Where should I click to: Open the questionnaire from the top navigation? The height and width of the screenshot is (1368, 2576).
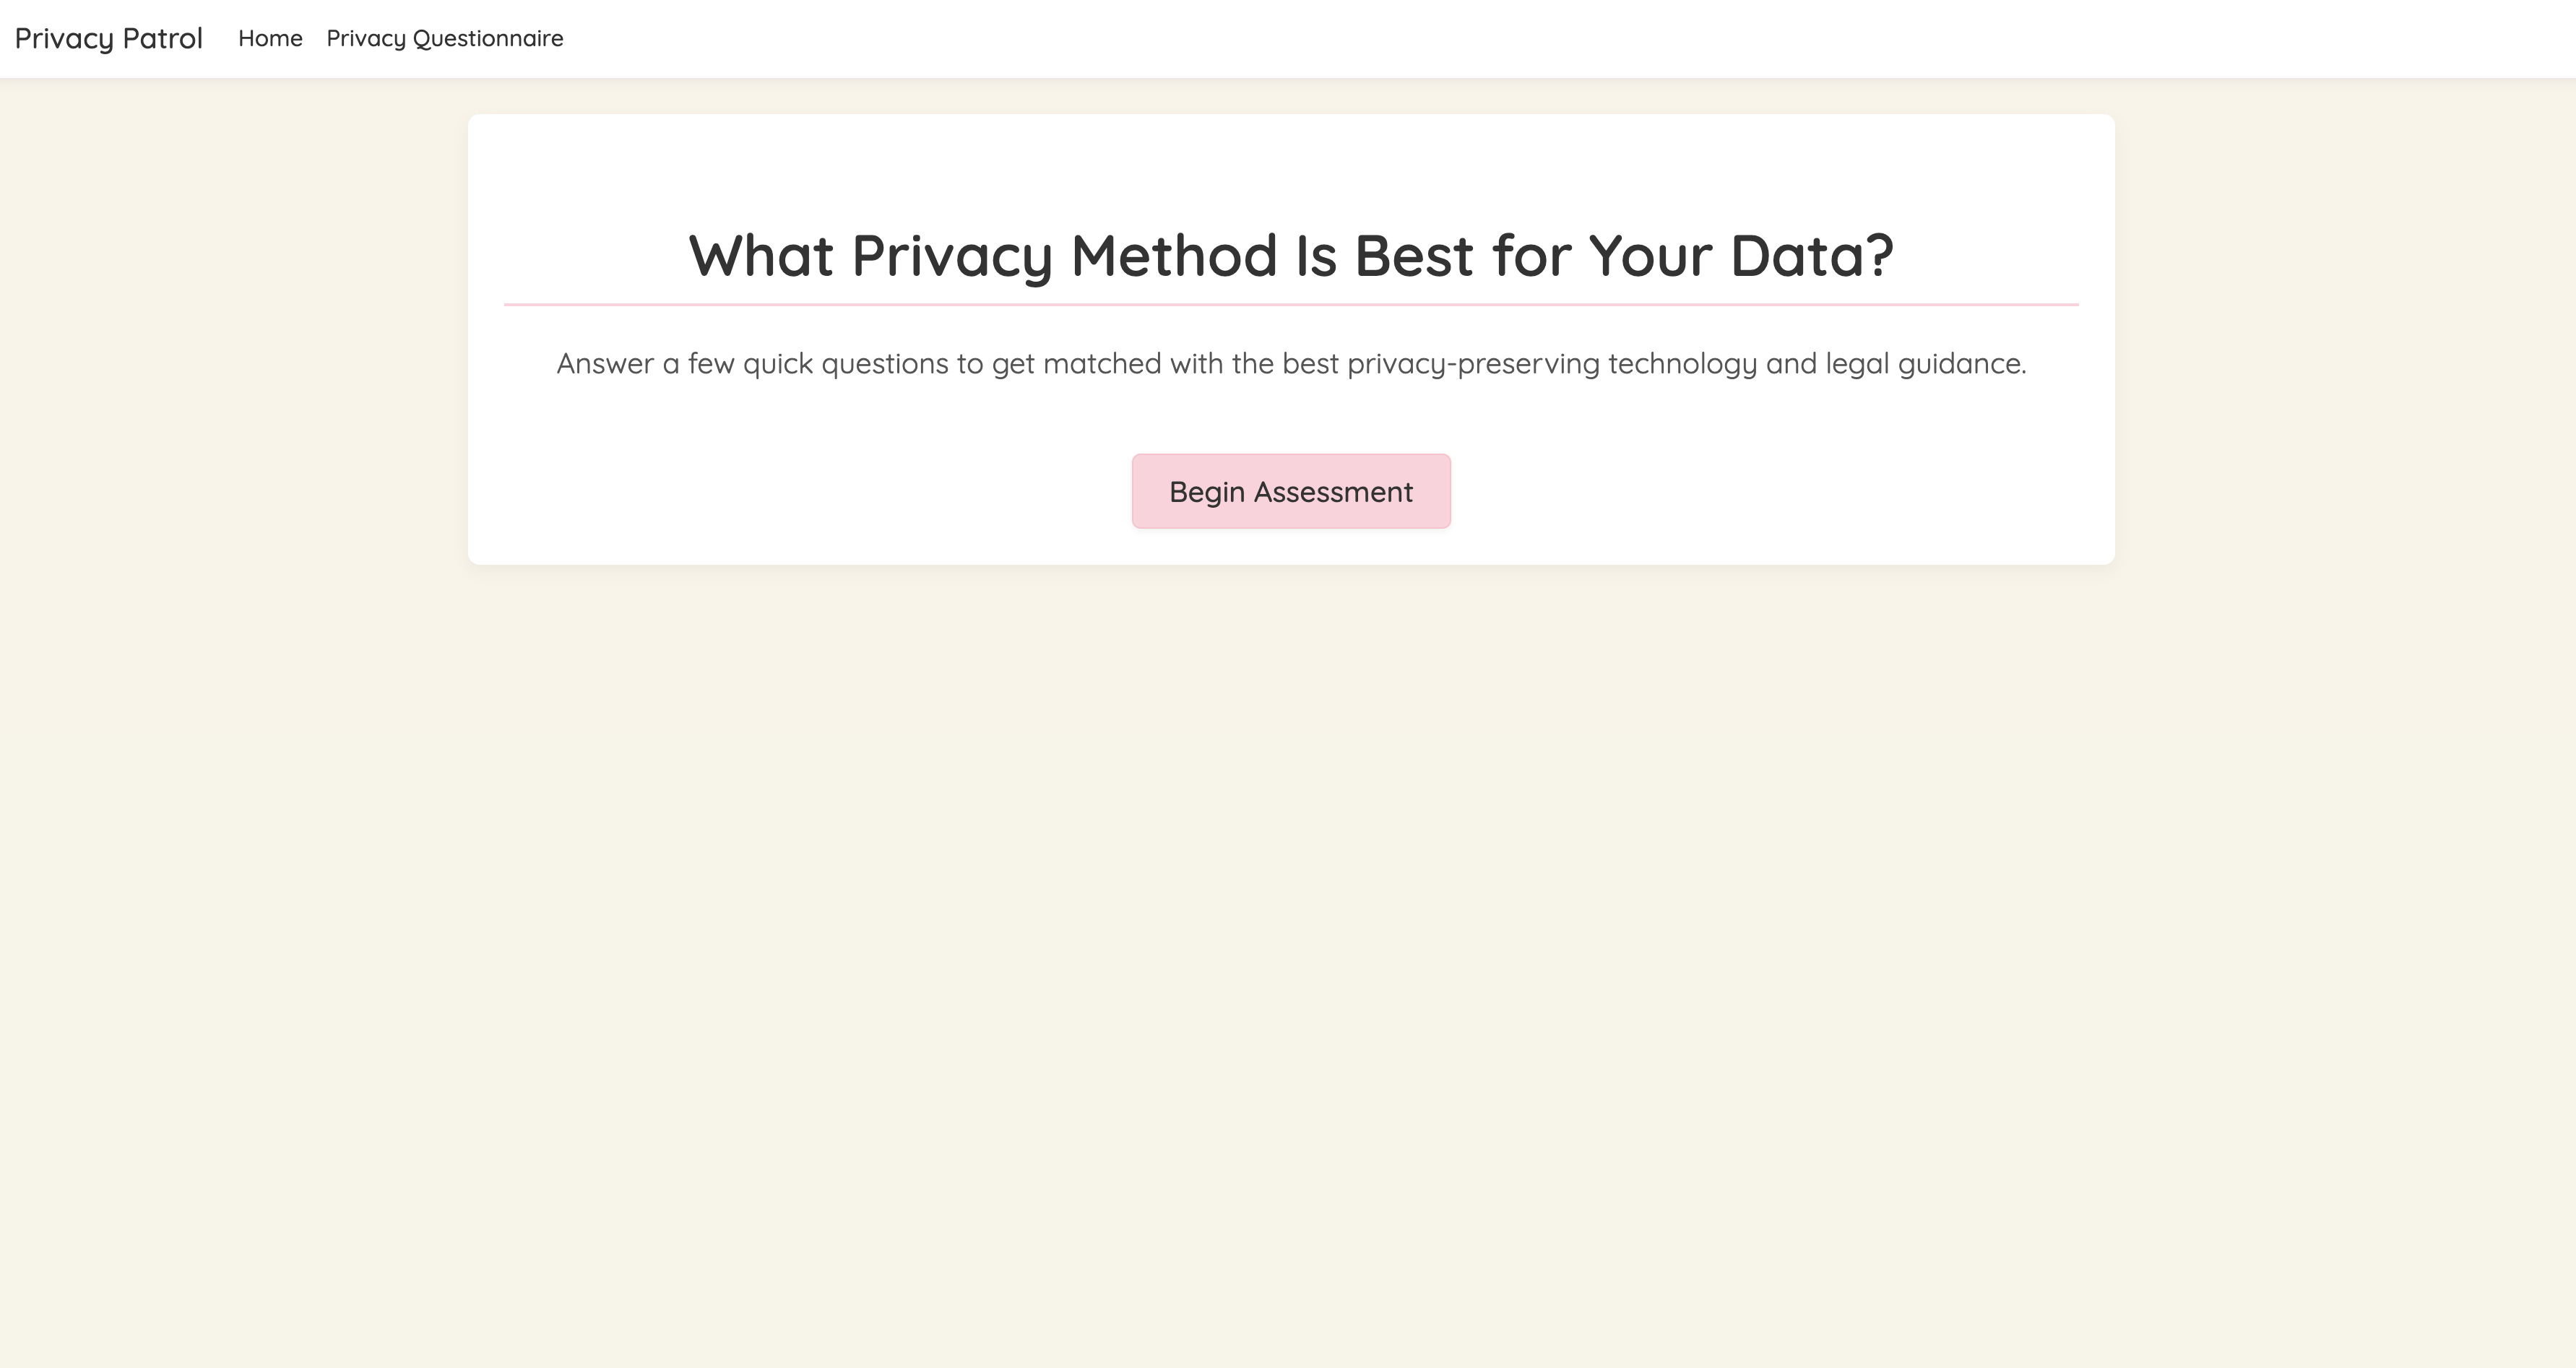(444, 38)
